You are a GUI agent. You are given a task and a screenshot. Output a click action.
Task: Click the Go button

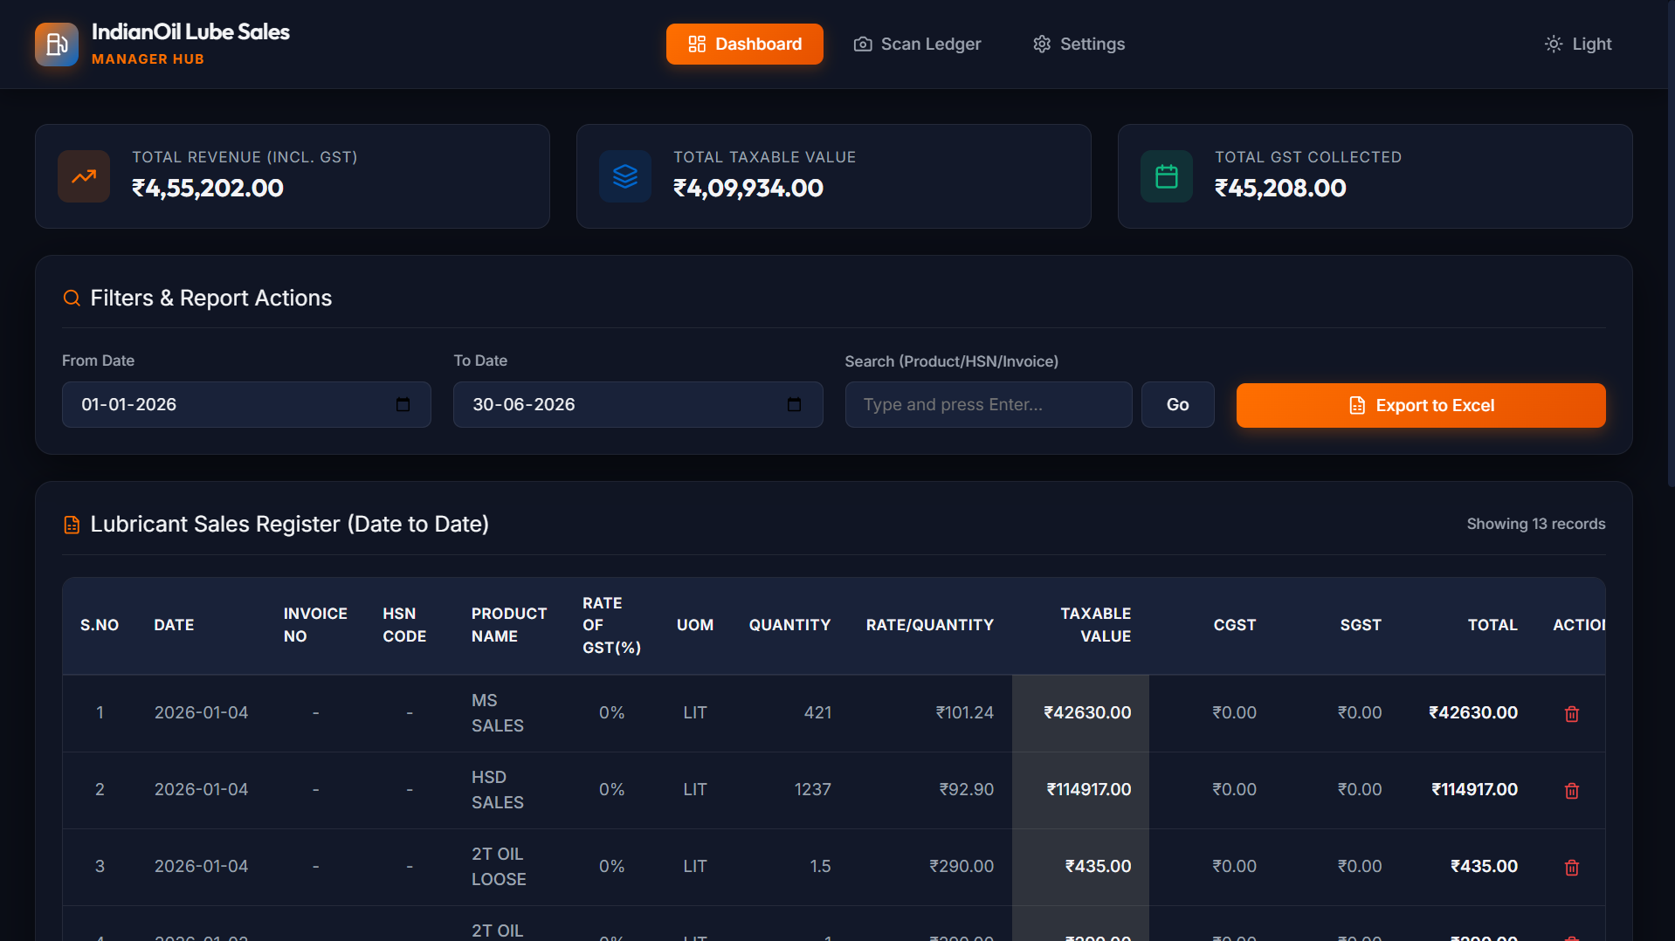(x=1177, y=404)
